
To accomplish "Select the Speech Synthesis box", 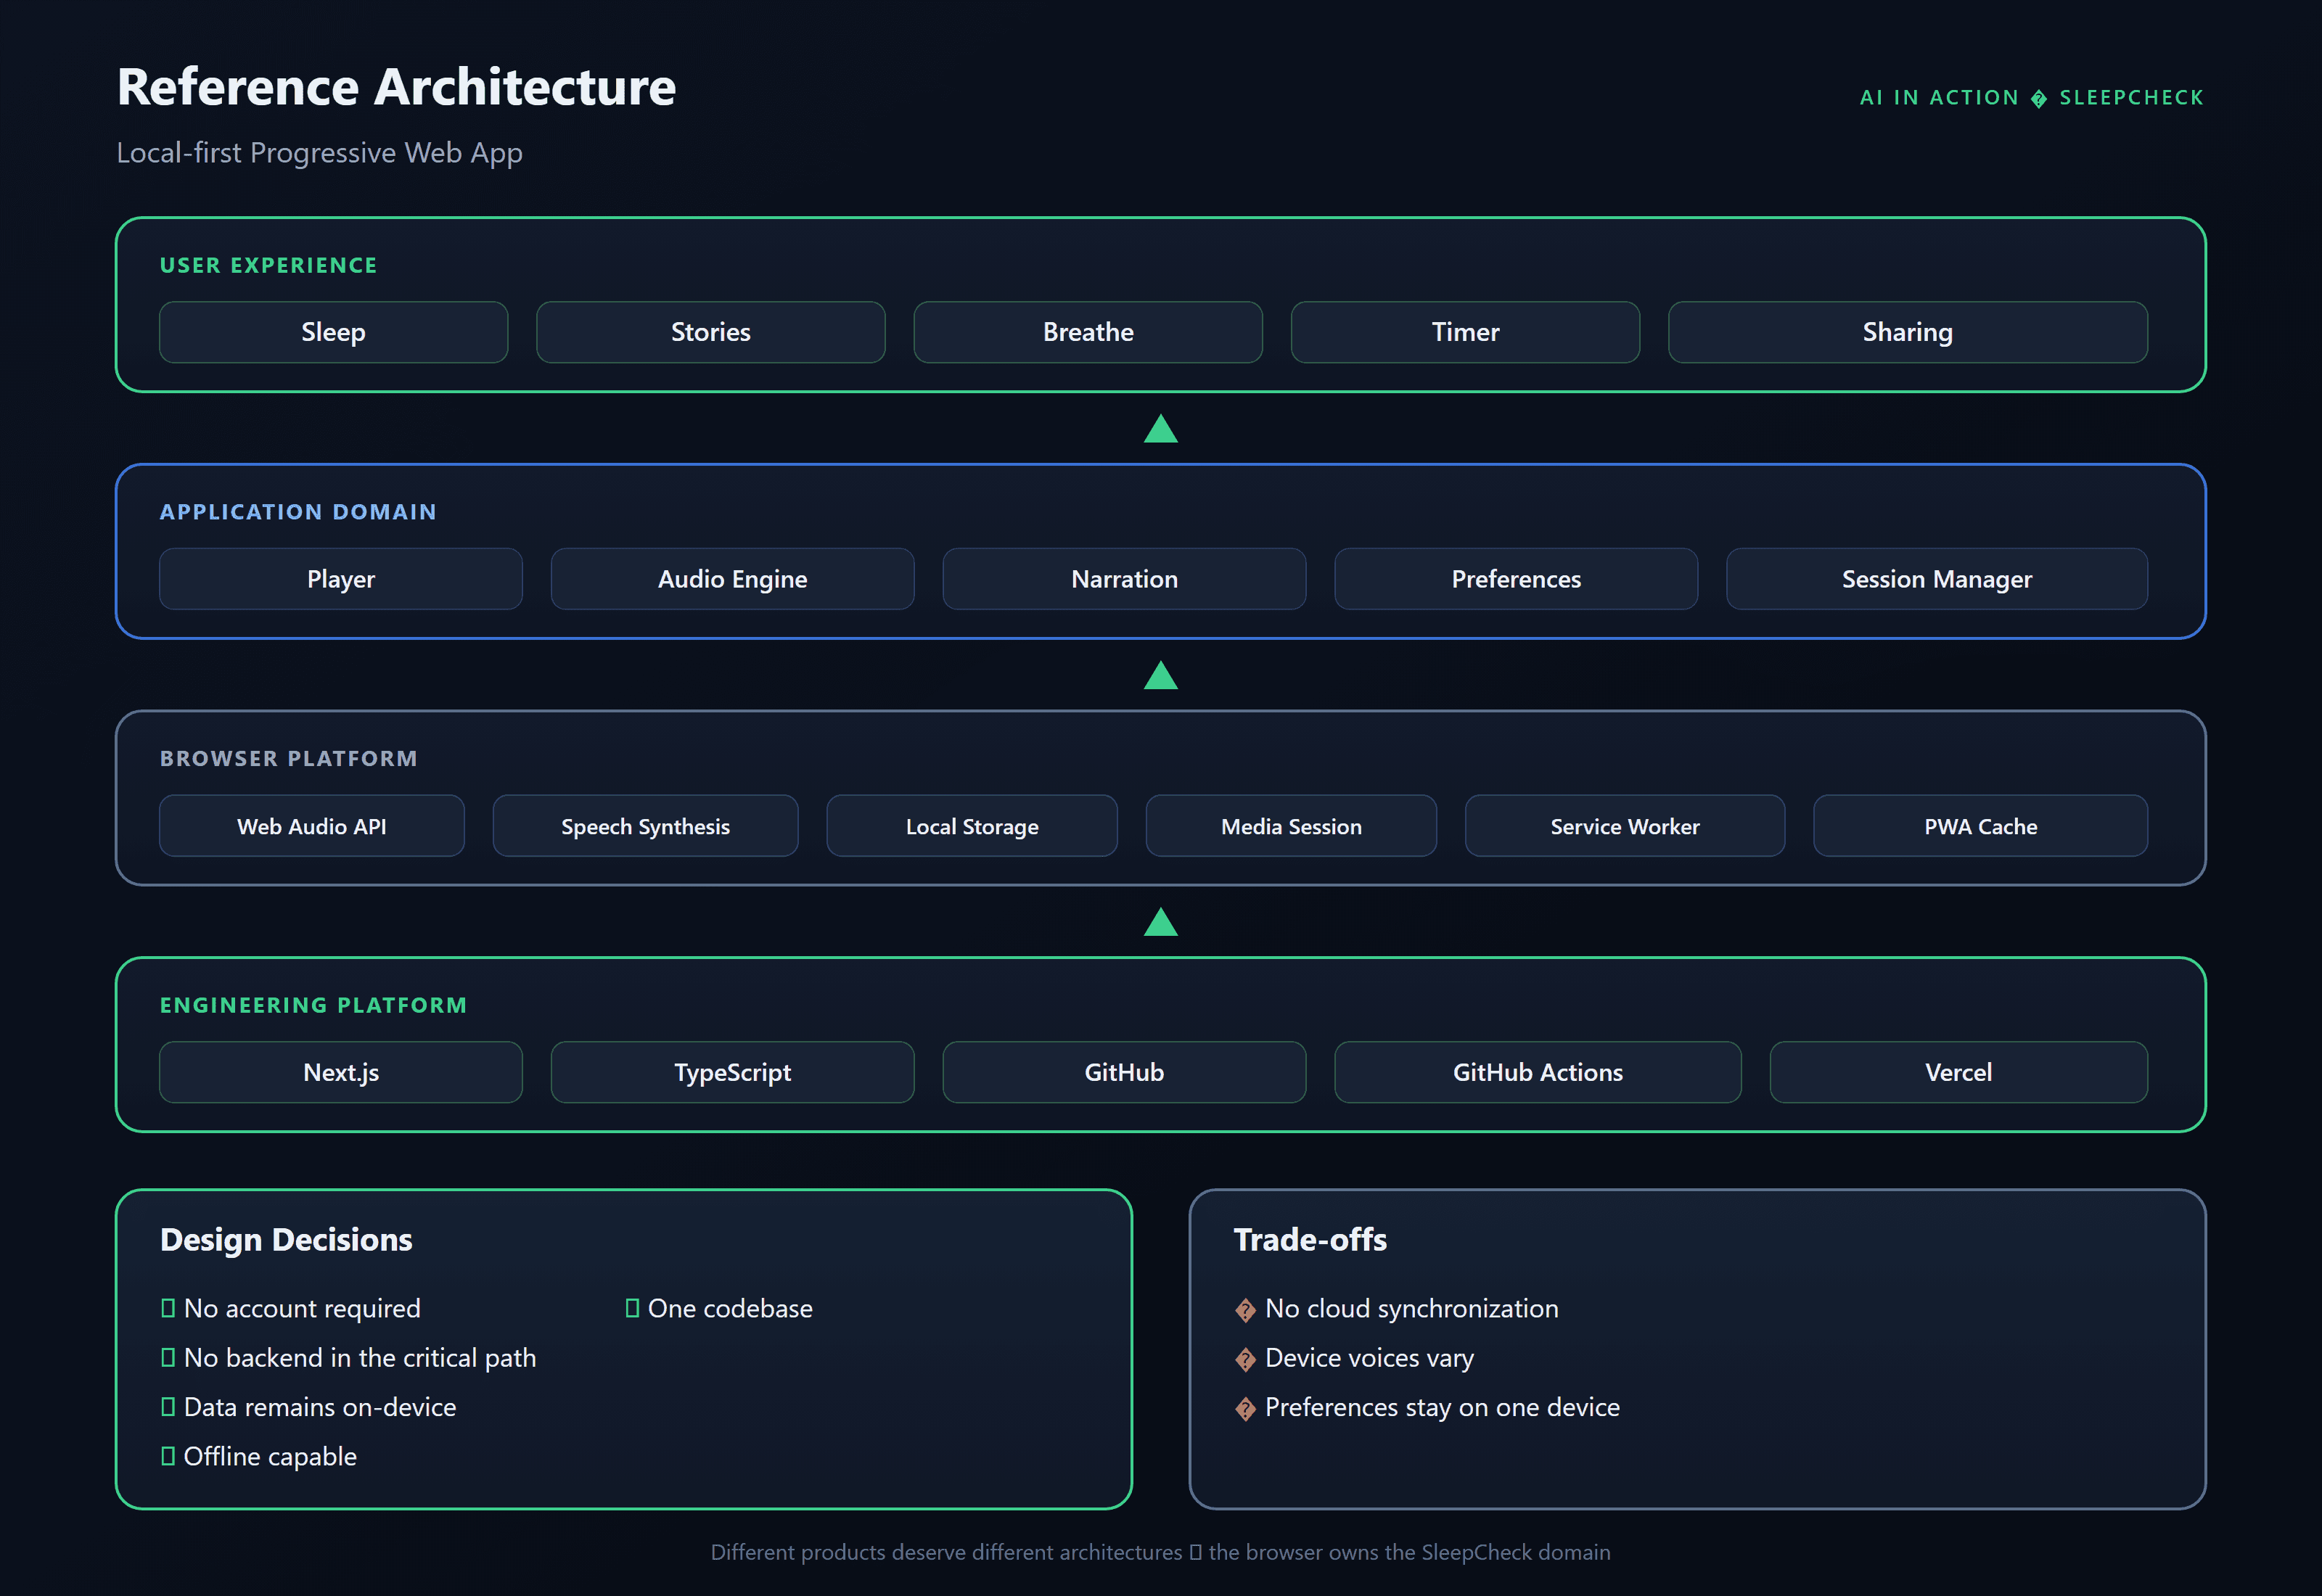I will tap(645, 826).
